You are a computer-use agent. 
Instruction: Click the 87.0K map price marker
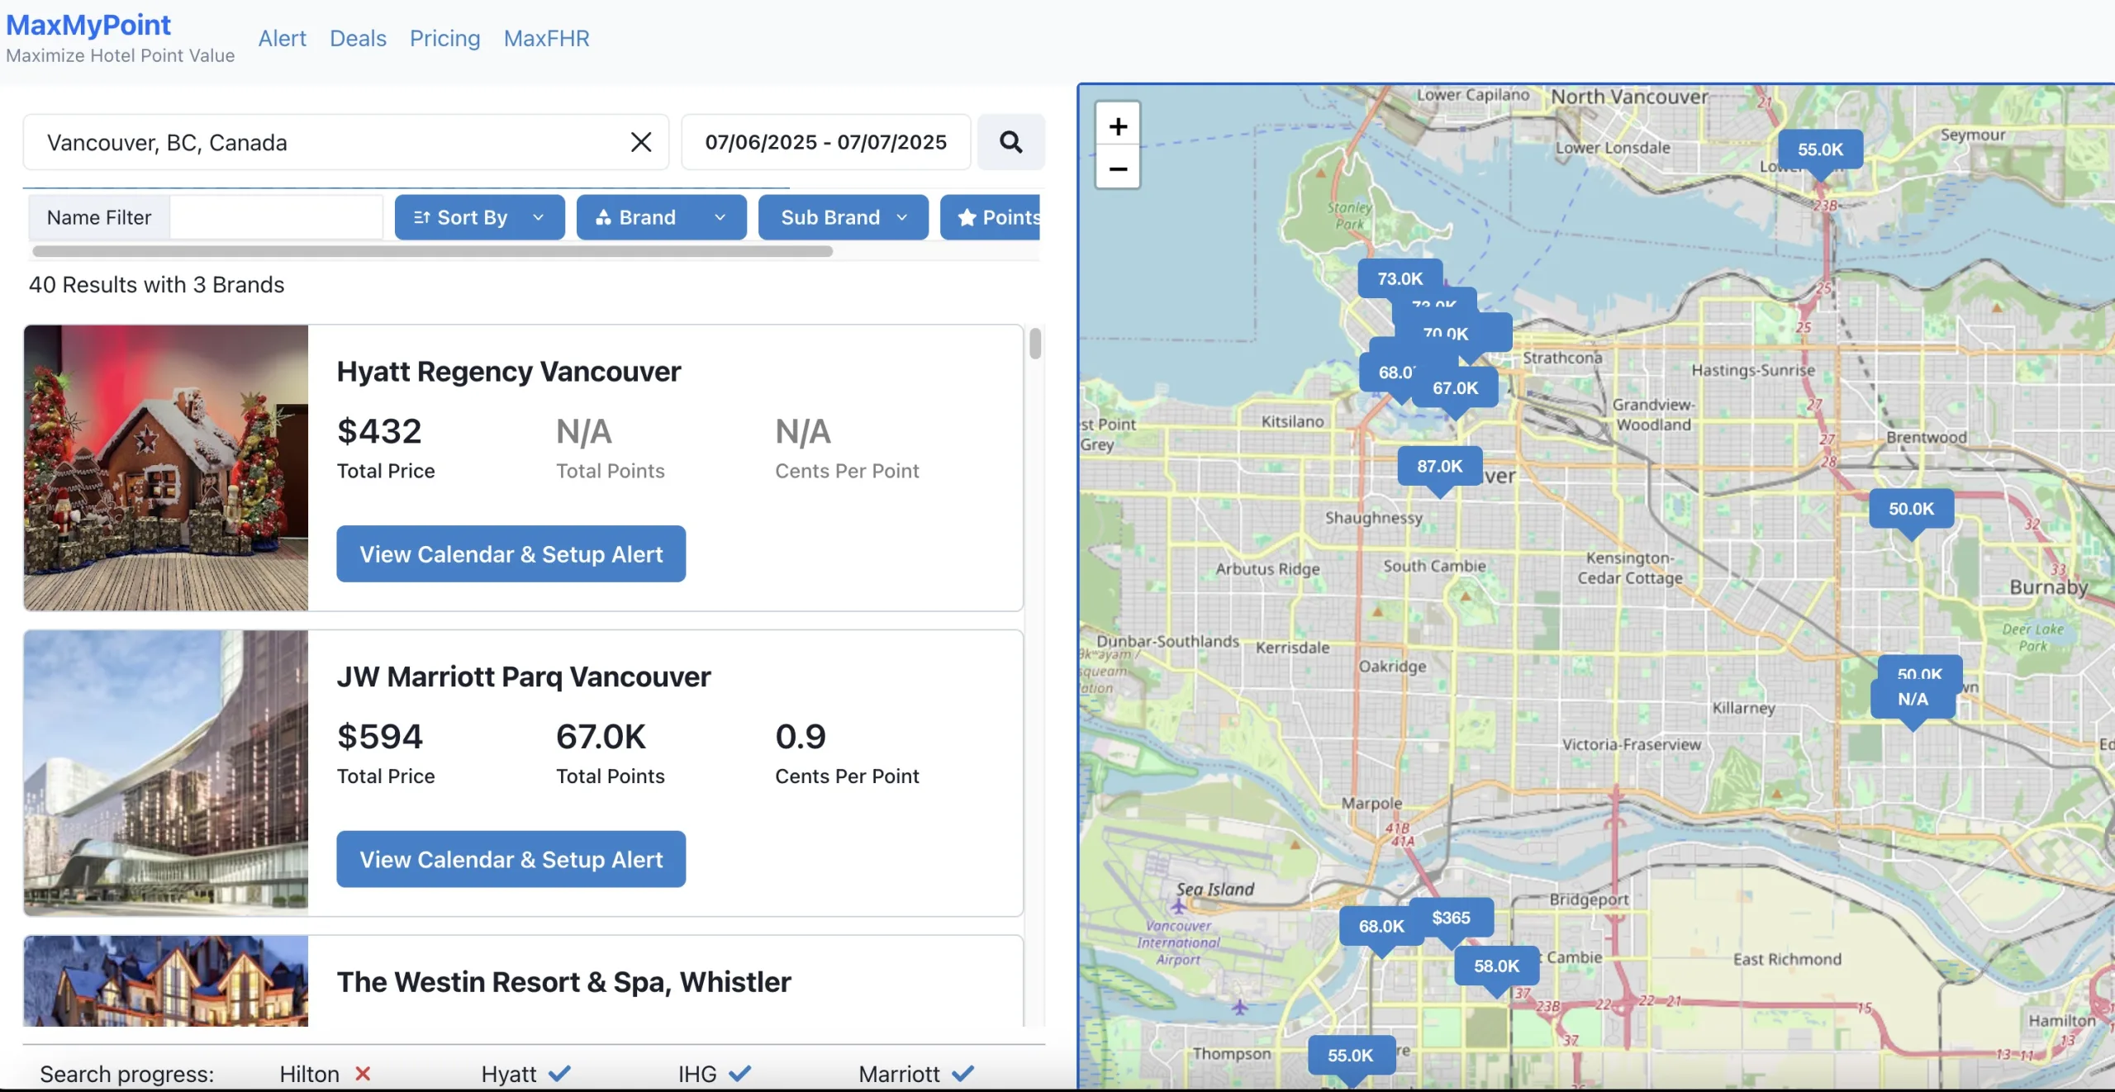[1439, 466]
